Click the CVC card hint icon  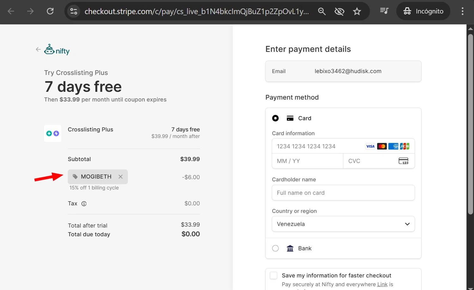coord(404,161)
